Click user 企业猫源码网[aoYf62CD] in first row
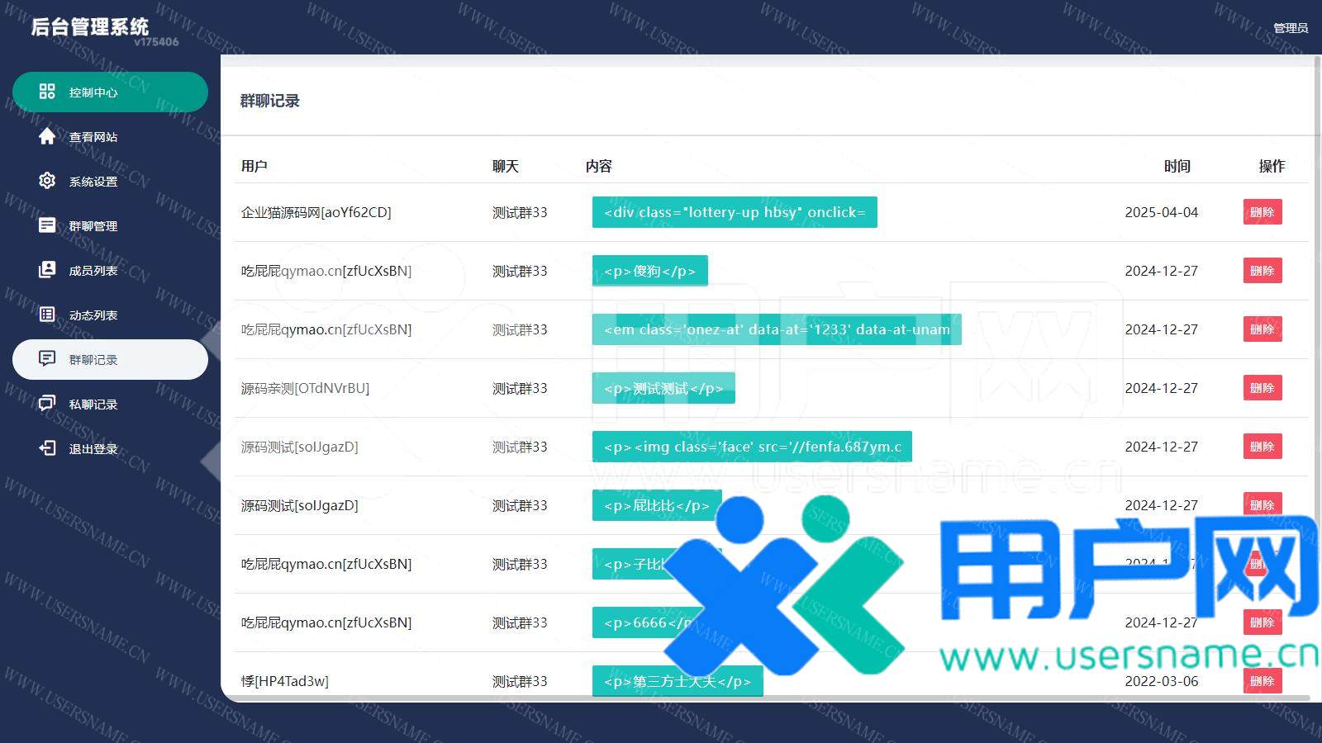The width and height of the screenshot is (1322, 743). click(316, 212)
